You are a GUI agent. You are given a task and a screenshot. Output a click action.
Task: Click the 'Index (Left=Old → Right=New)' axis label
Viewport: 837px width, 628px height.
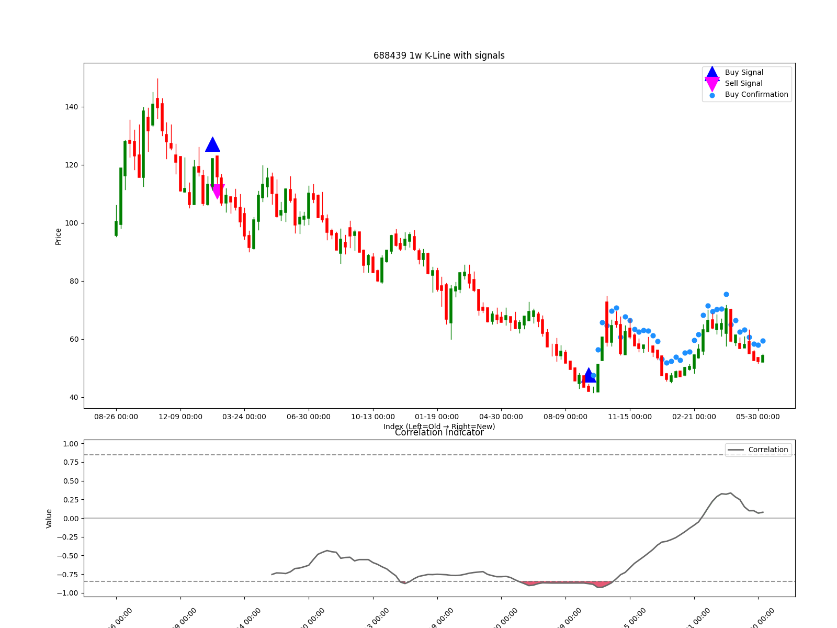click(x=439, y=427)
